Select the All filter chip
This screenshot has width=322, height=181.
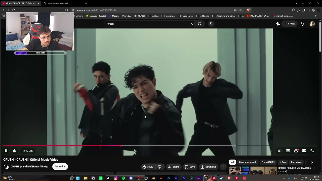pos(232,162)
